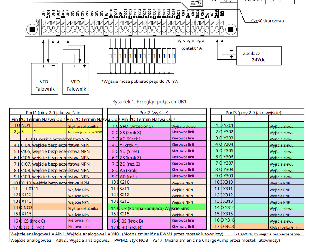Click "X313" in the Port3 table
The width and height of the screenshot is (323, 249).
pos(228,201)
